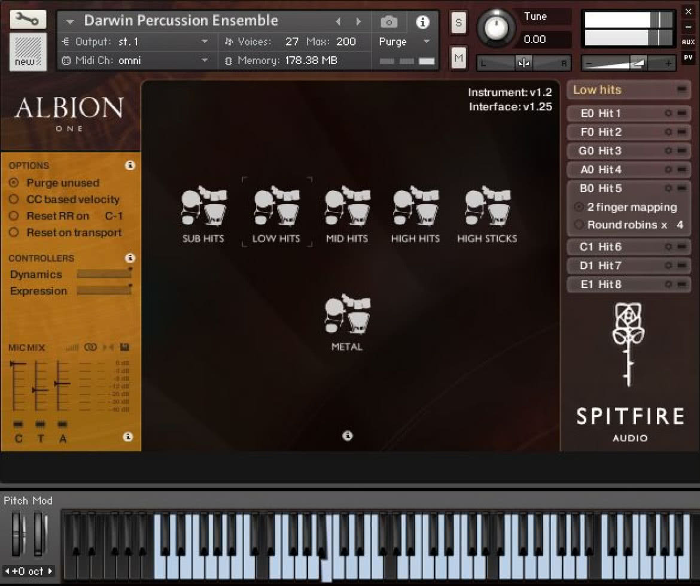Toggle the A microphone on/off switch
The width and height of the screenshot is (700, 586).
pyautogui.click(x=62, y=423)
